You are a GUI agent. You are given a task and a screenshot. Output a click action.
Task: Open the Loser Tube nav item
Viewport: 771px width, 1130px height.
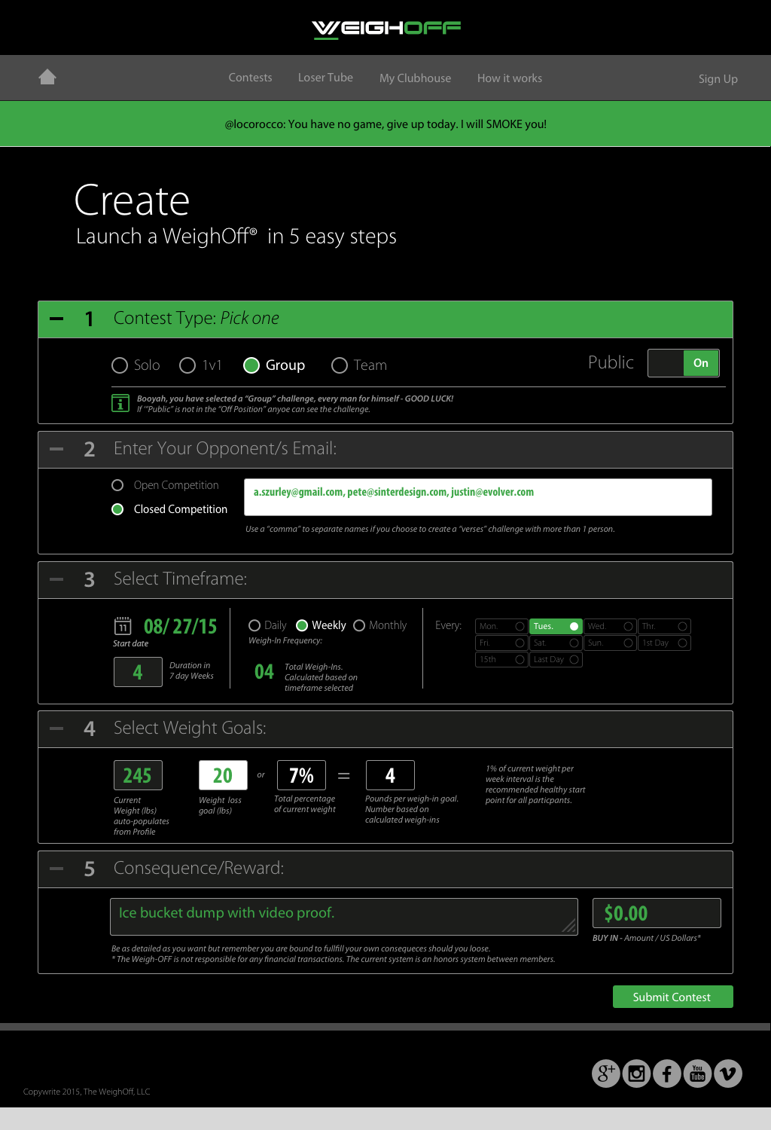click(325, 78)
